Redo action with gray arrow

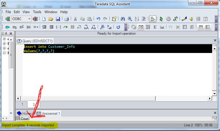[105, 19]
